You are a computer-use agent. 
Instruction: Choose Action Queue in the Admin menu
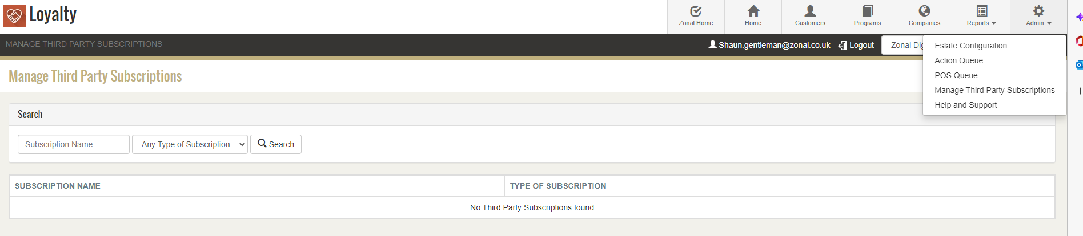tap(958, 60)
